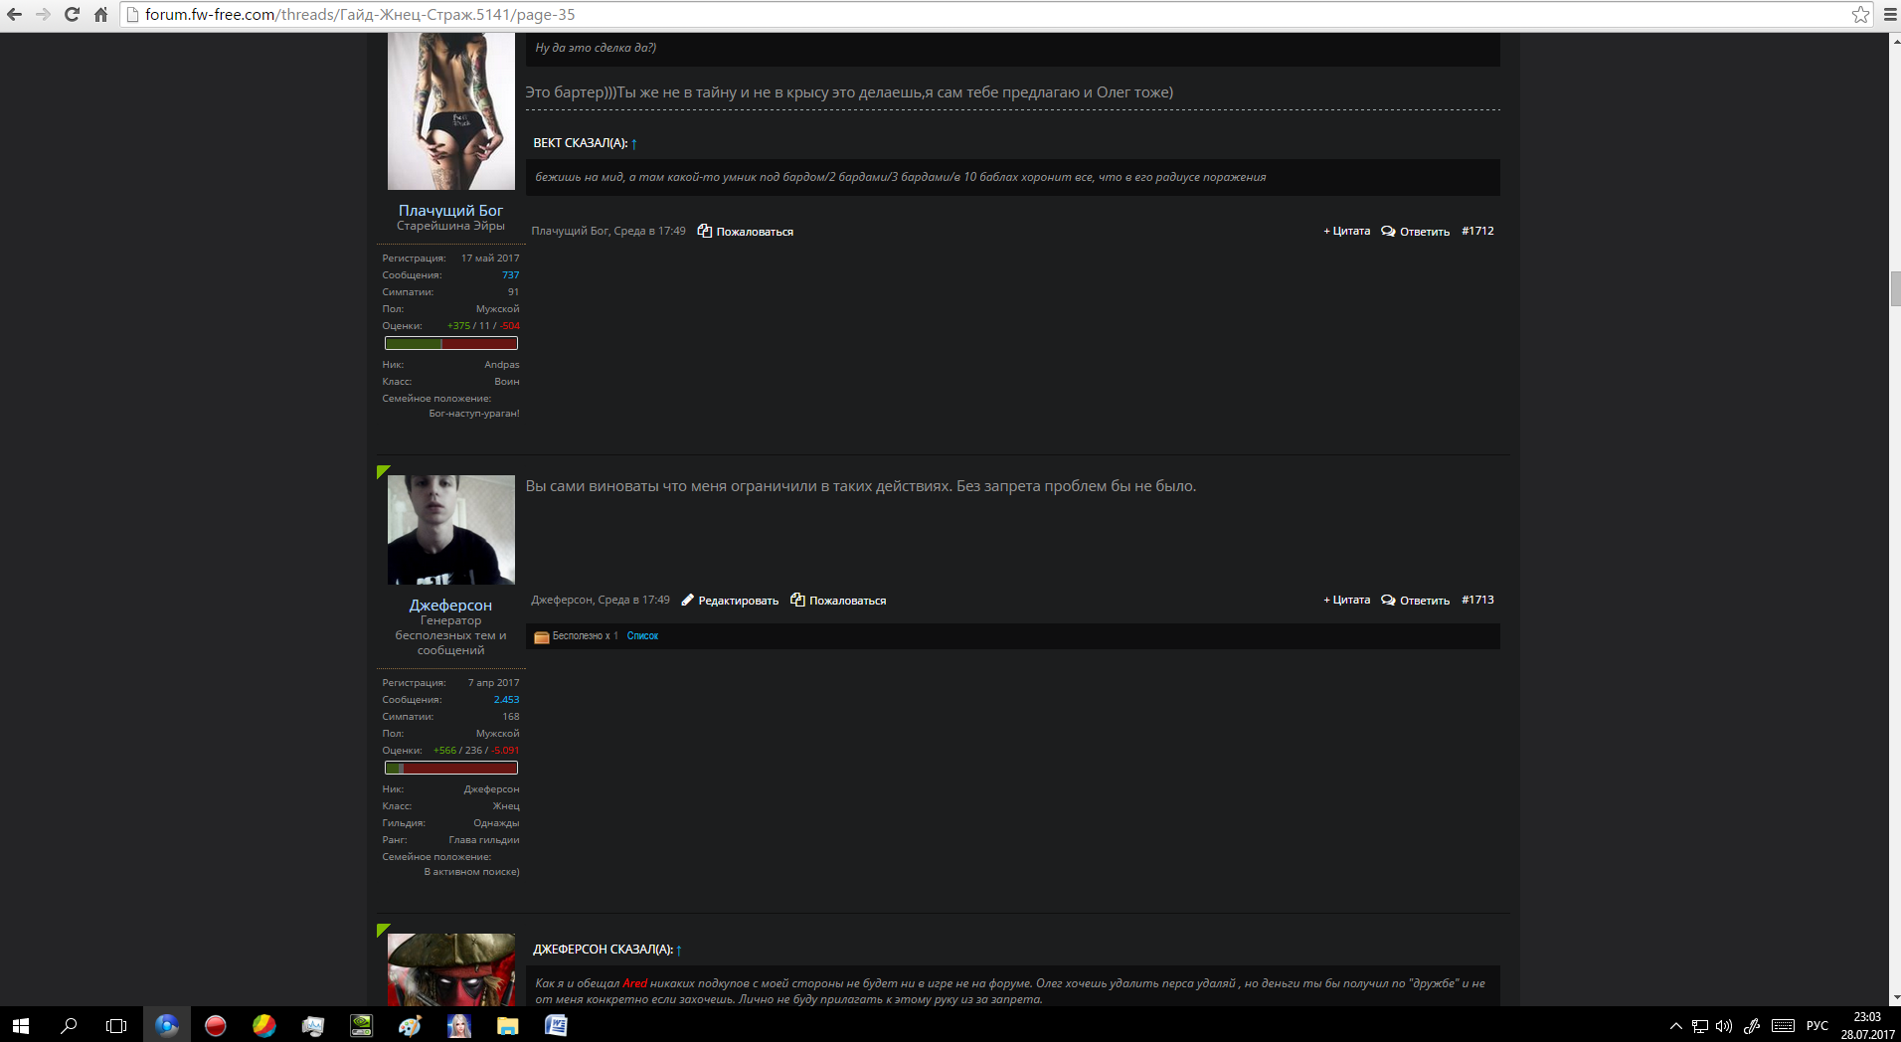The width and height of the screenshot is (1901, 1042).
Task: Go to browser home page
Action: (x=100, y=14)
